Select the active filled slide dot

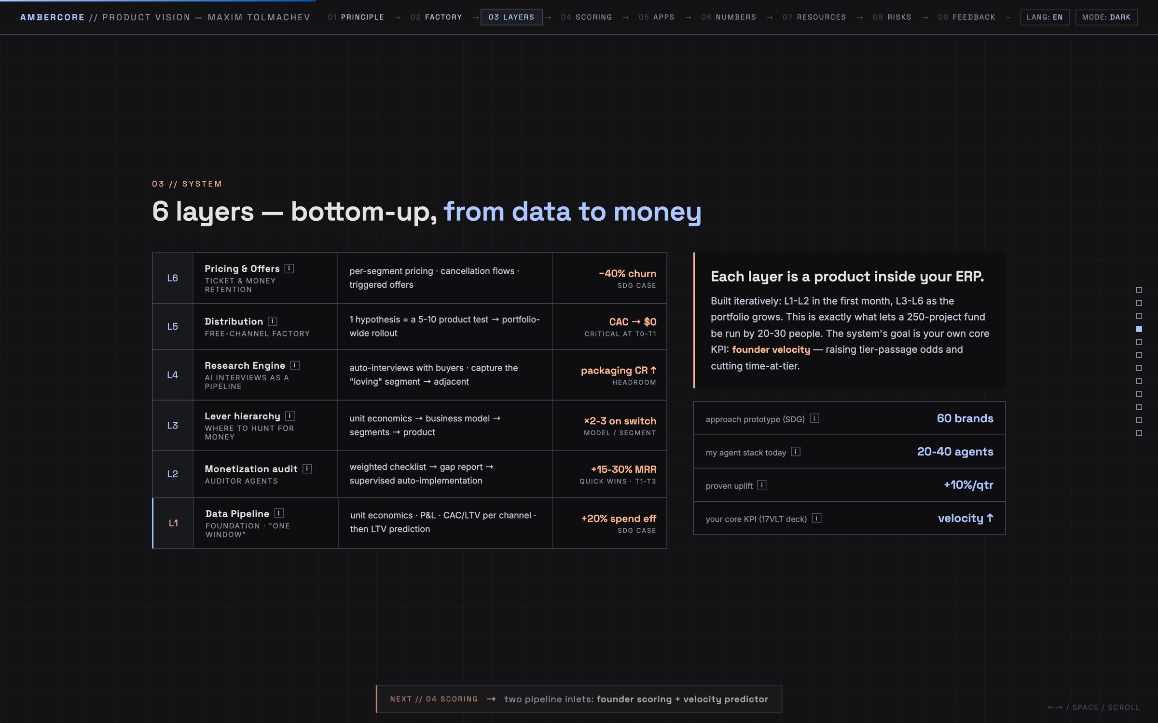coord(1139,329)
